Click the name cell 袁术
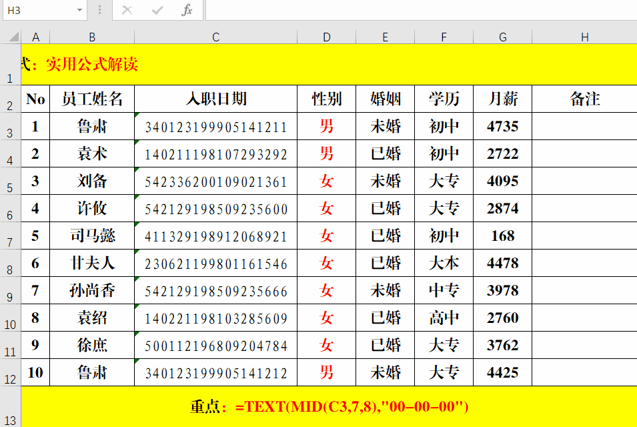This screenshot has width=637, height=427. [92, 153]
